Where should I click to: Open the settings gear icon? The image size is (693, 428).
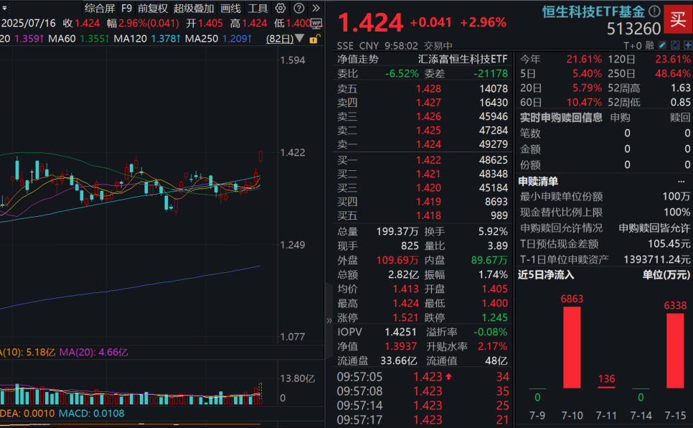point(280,8)
